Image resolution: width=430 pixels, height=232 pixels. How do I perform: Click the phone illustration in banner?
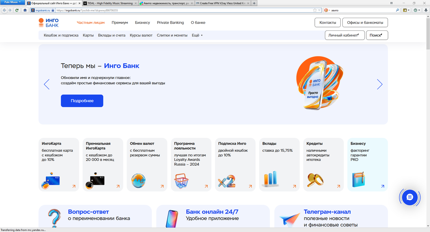tap(320, 84)
